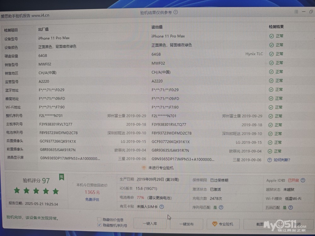315x236 pixels.
Task: Start 专业验机 professional inspection
Action: tap(223, 224)
